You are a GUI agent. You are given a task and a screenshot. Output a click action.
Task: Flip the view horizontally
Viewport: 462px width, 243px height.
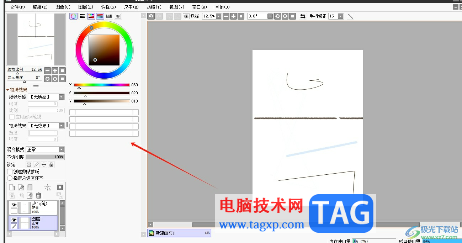(303, 16)
